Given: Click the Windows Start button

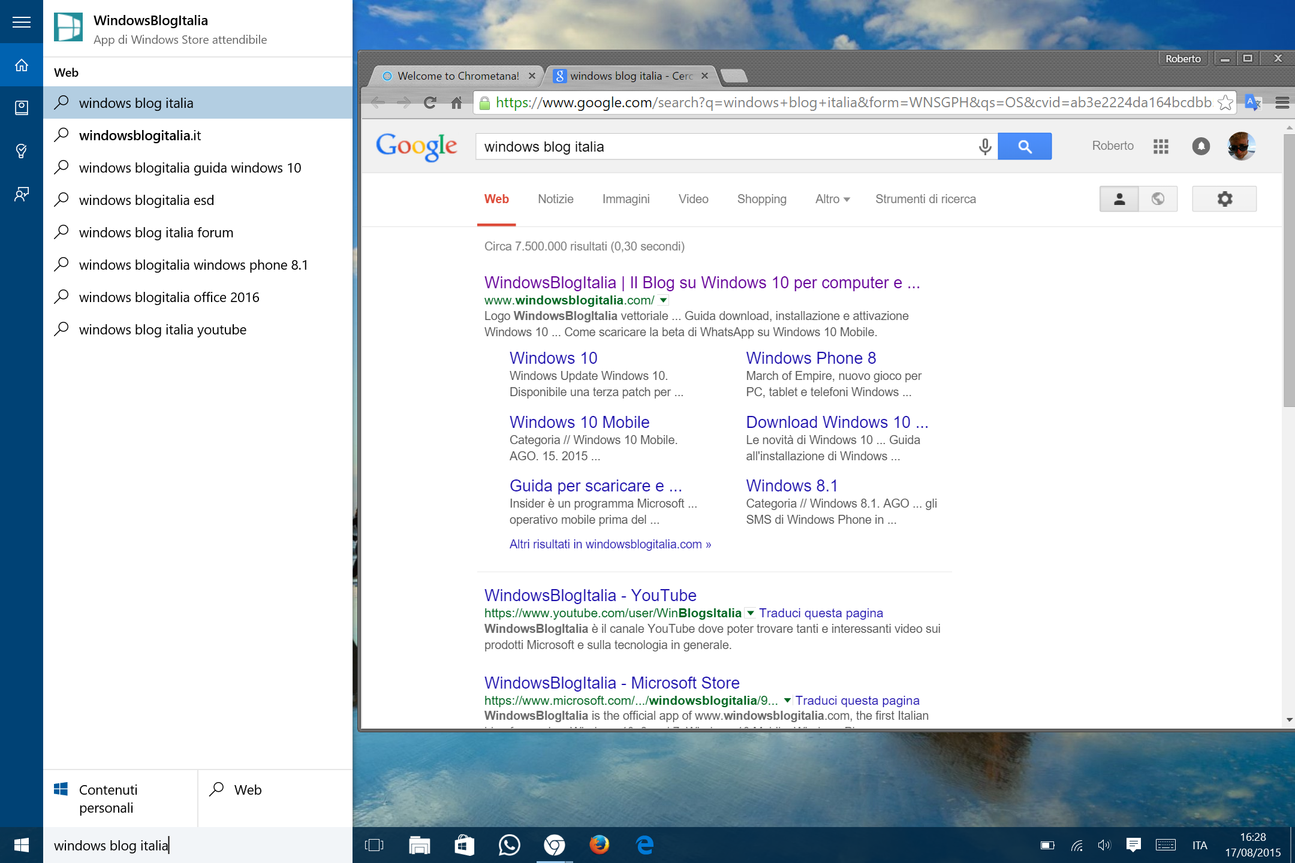Looking at the screenshot, I should pyautogui.click(x=22, y=845).
